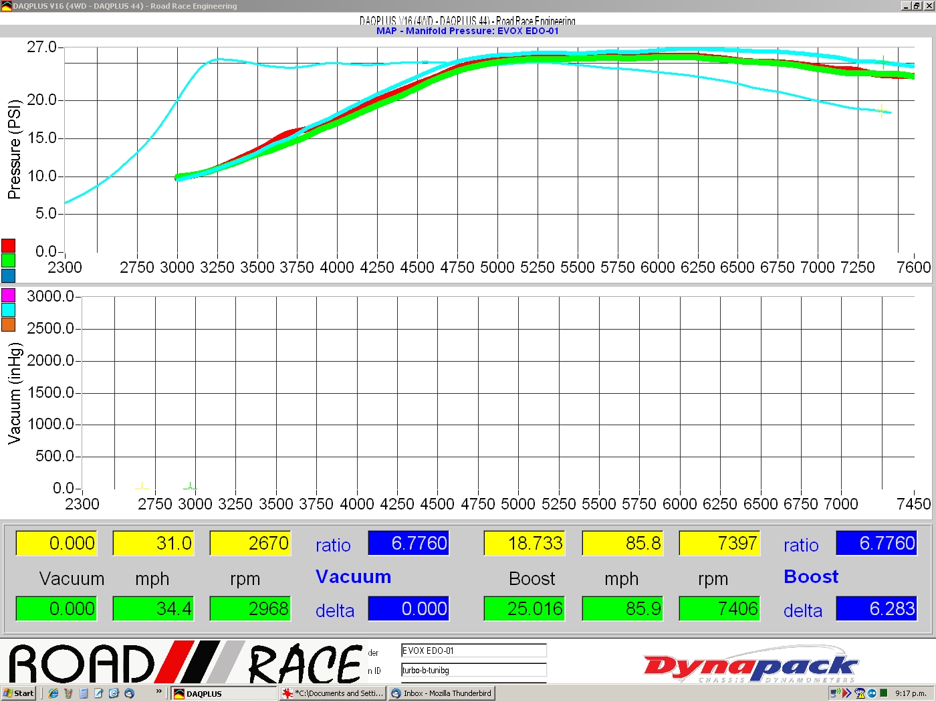The width and height of the screenshot is (936, 702).
Task: Click yellow mph value 31.0
Action: (153, 544)
